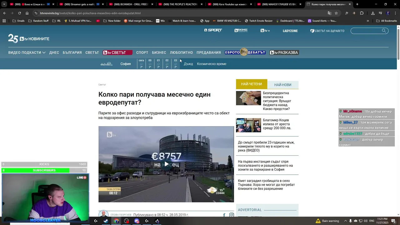
Task: Open the bTV Sport link icon
Action: [x=213, y=30]
